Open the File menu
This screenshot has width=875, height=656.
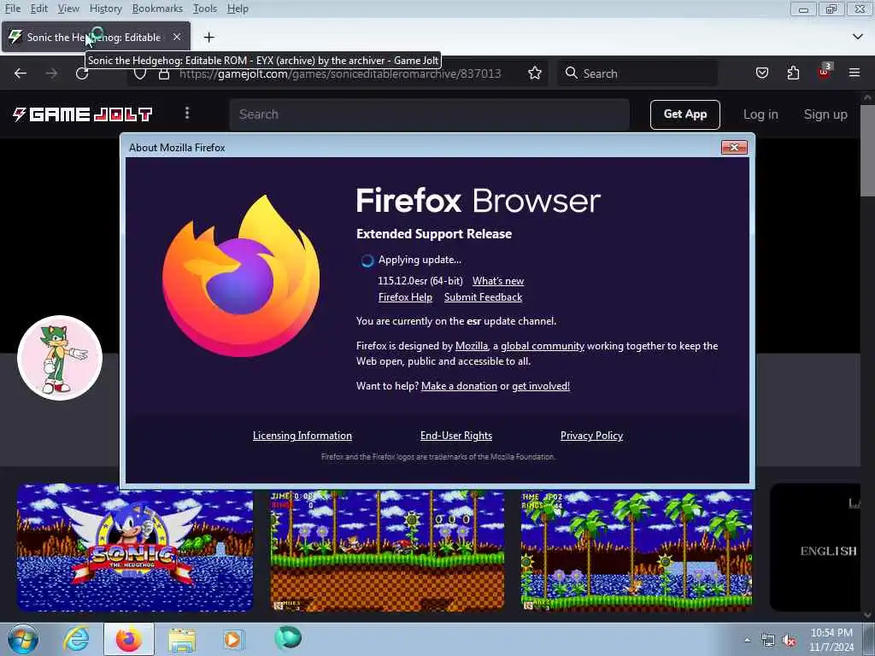12,9
